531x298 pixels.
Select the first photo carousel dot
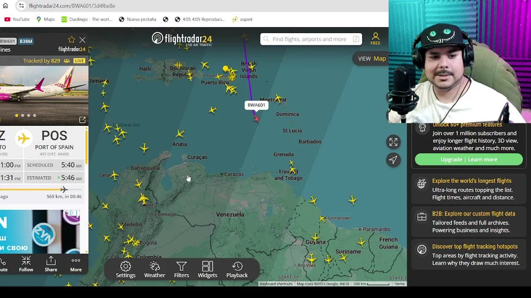[x=17, y=115]
